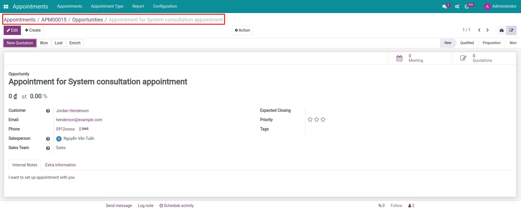Viewport: 521px width, 220px height.
Task: Open the APM00015 breadcrumb link
Action: coord(54,20)
